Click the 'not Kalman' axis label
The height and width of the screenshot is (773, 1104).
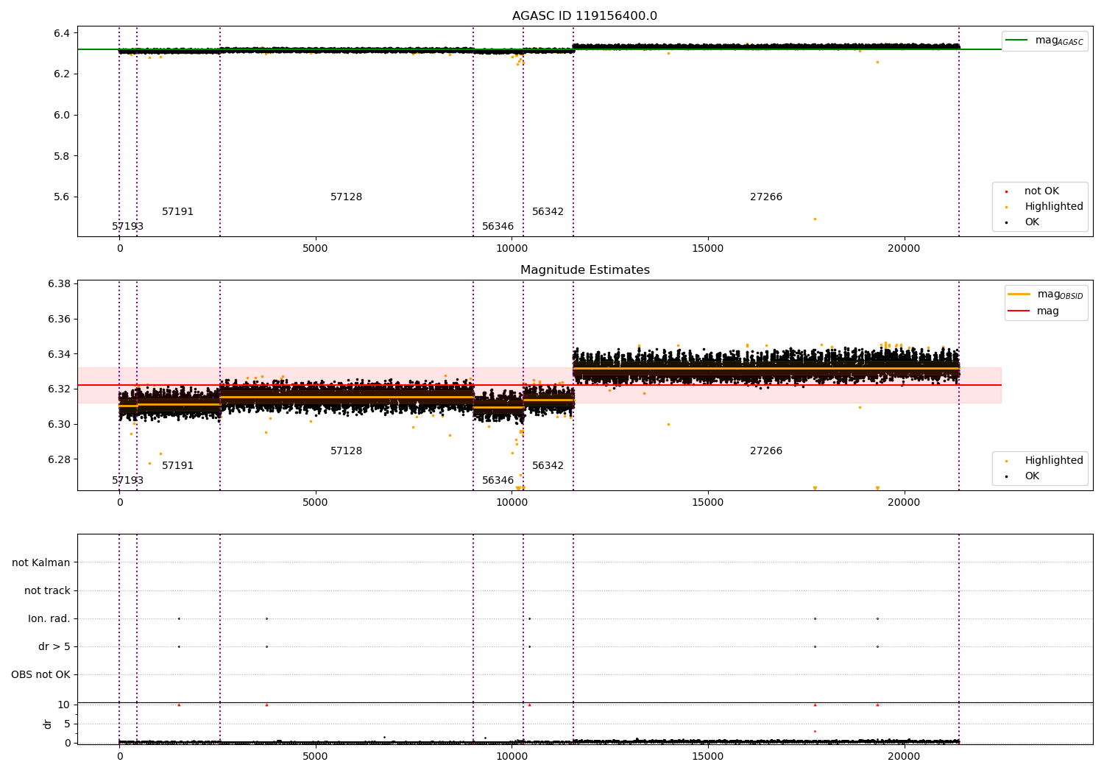(41, 562)
